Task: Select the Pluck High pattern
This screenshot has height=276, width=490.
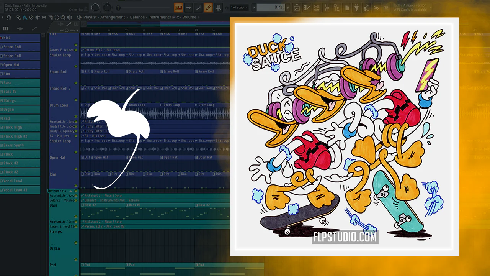Action: 20,127
